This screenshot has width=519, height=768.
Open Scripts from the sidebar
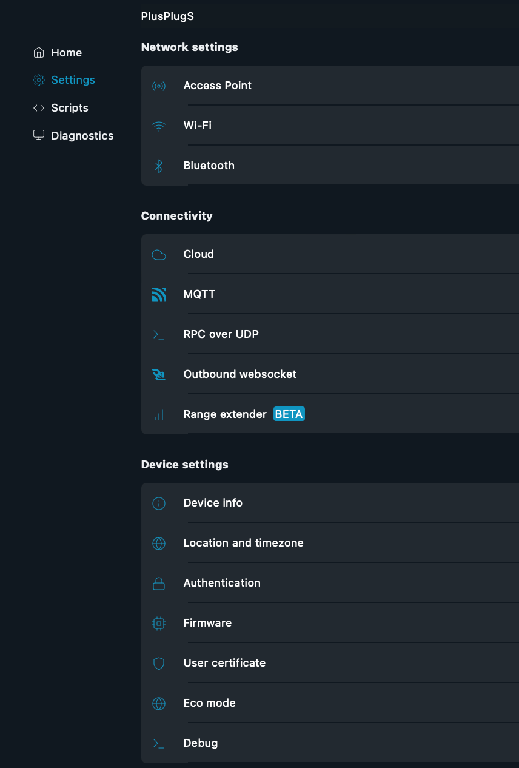69,108
